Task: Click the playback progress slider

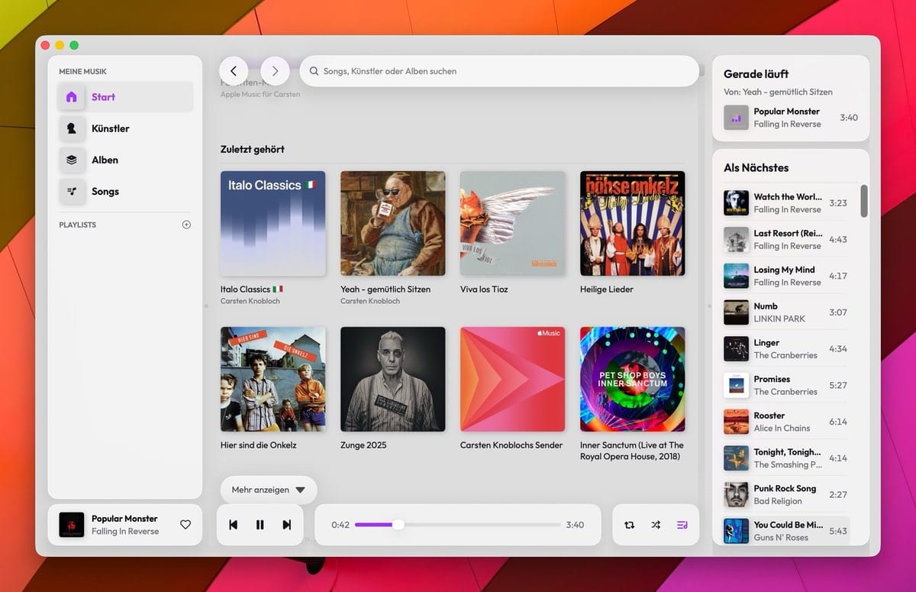Action: (458, 525)
